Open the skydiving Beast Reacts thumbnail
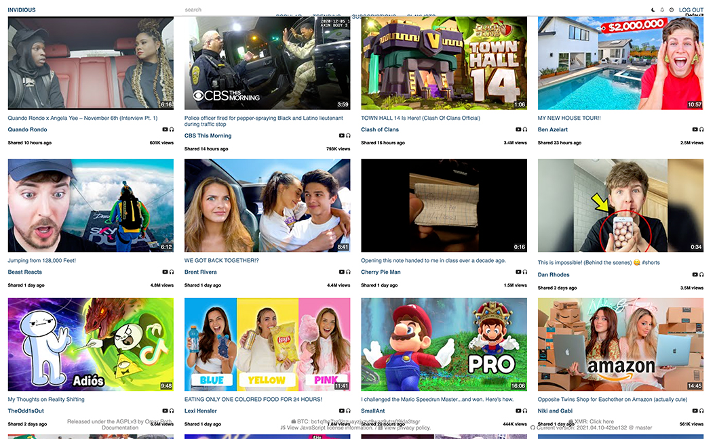Viewport: 717px width, 439px height. click(x=90, y=205)
